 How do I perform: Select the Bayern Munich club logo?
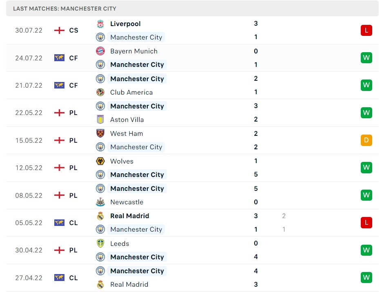tap(100, 51)
